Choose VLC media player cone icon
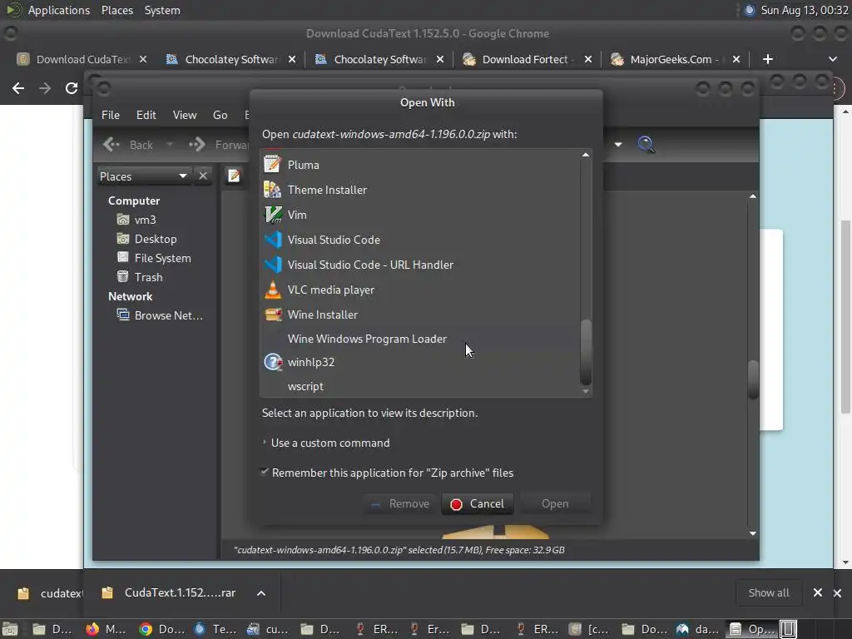Screen dimensions: 852x639 coord(273,290)
